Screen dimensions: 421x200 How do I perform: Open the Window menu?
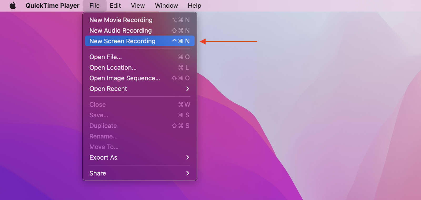pos(166,6)
